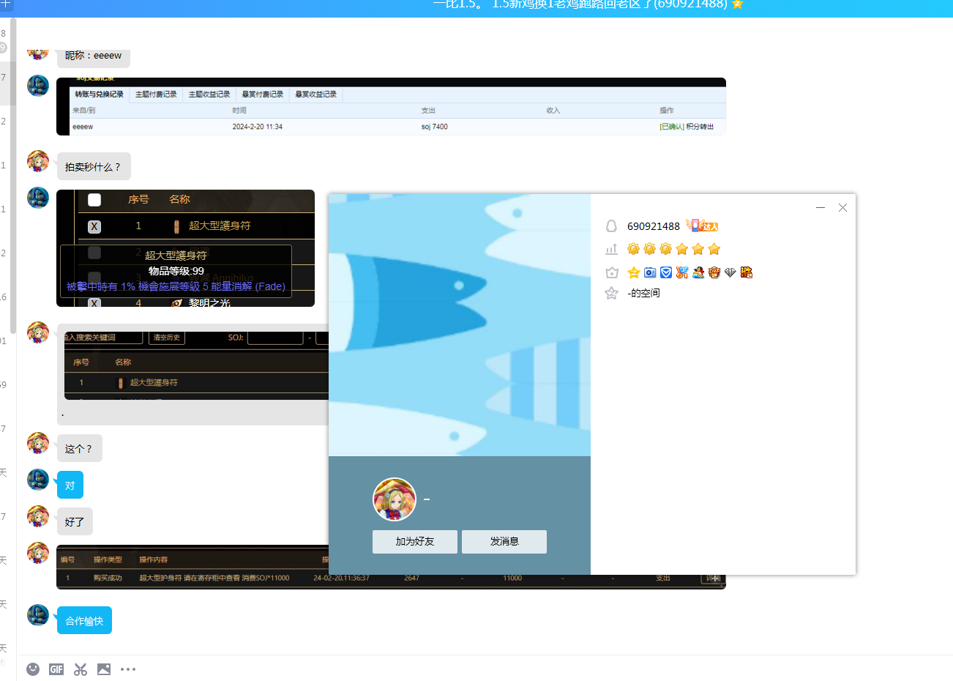The image size is (953, 681).
Task: Click the scissors screenshot tool
Action: (x=81, y=669)
